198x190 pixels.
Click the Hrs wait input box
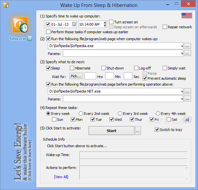[x=90, y=76]
